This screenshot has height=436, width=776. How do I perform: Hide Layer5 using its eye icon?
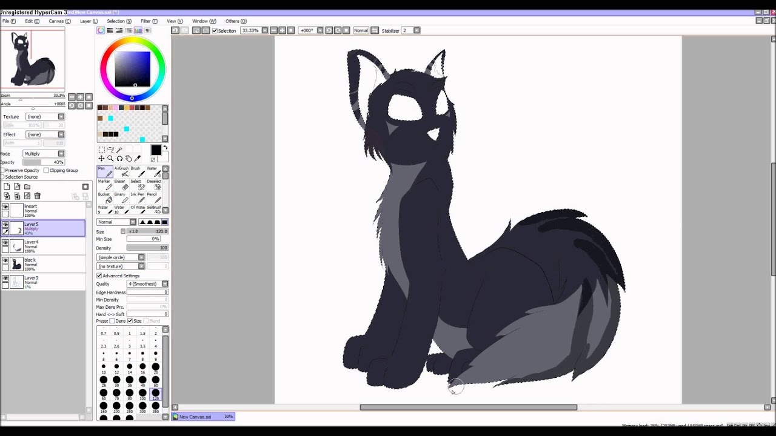5,225
